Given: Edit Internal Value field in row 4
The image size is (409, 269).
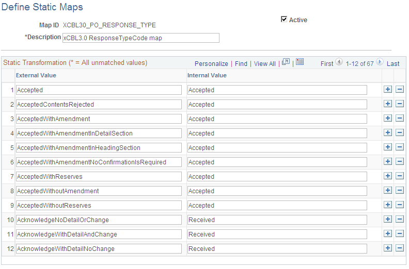Looking at the screenshot, I should tap(277, 133).
